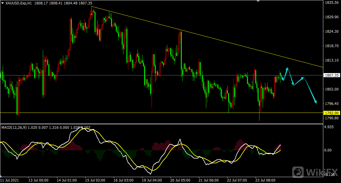341x183 pixels.
Task: Click the final downward cyan arrow tip
Action: click(316, 103)
